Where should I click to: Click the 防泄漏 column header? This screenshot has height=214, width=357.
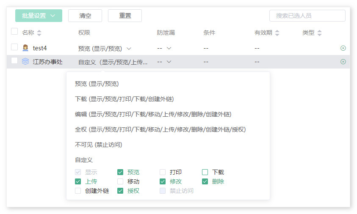click(166, 33)
